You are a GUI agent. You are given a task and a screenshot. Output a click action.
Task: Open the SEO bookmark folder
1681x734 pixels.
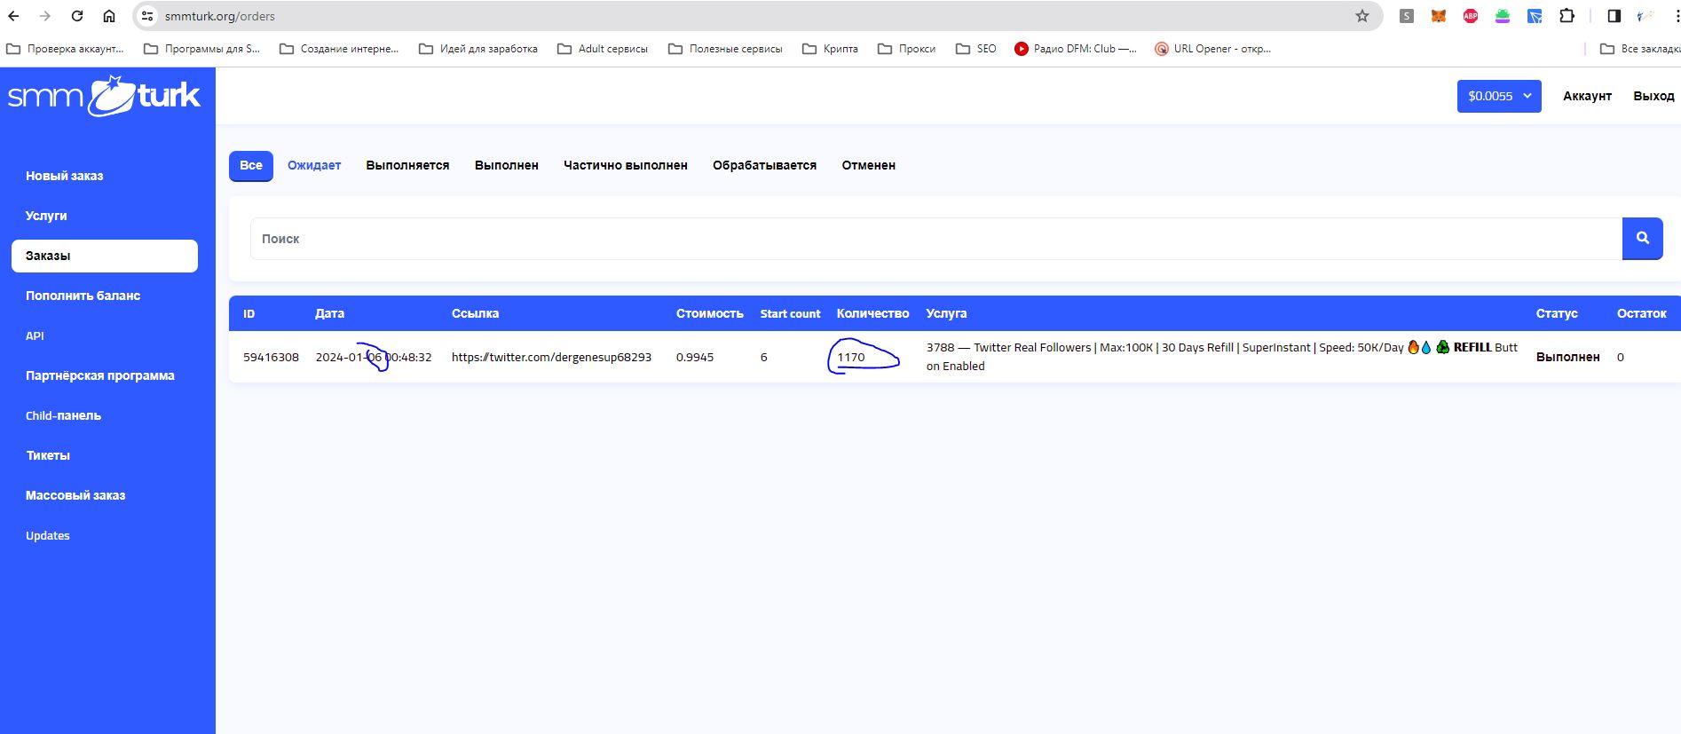[x=975, y=49]
